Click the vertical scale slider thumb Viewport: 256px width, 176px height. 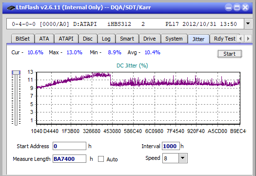pos(16,72)
